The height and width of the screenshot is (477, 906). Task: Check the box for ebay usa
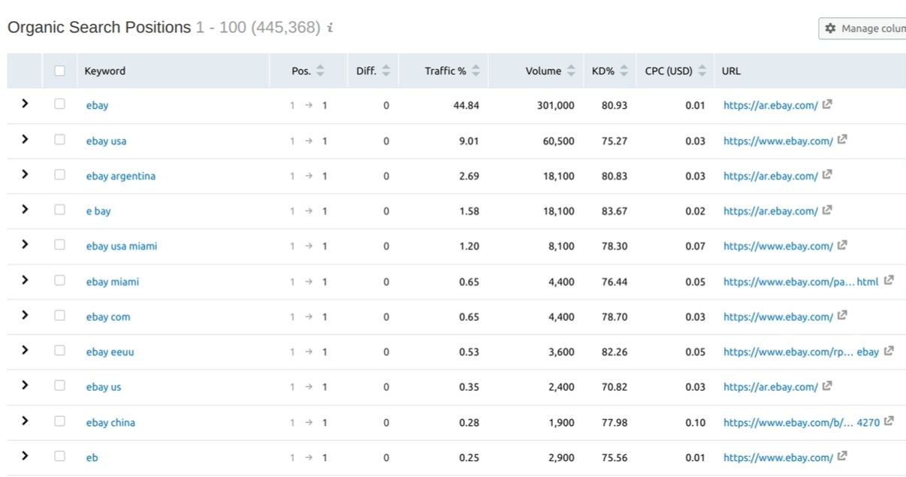60,140
